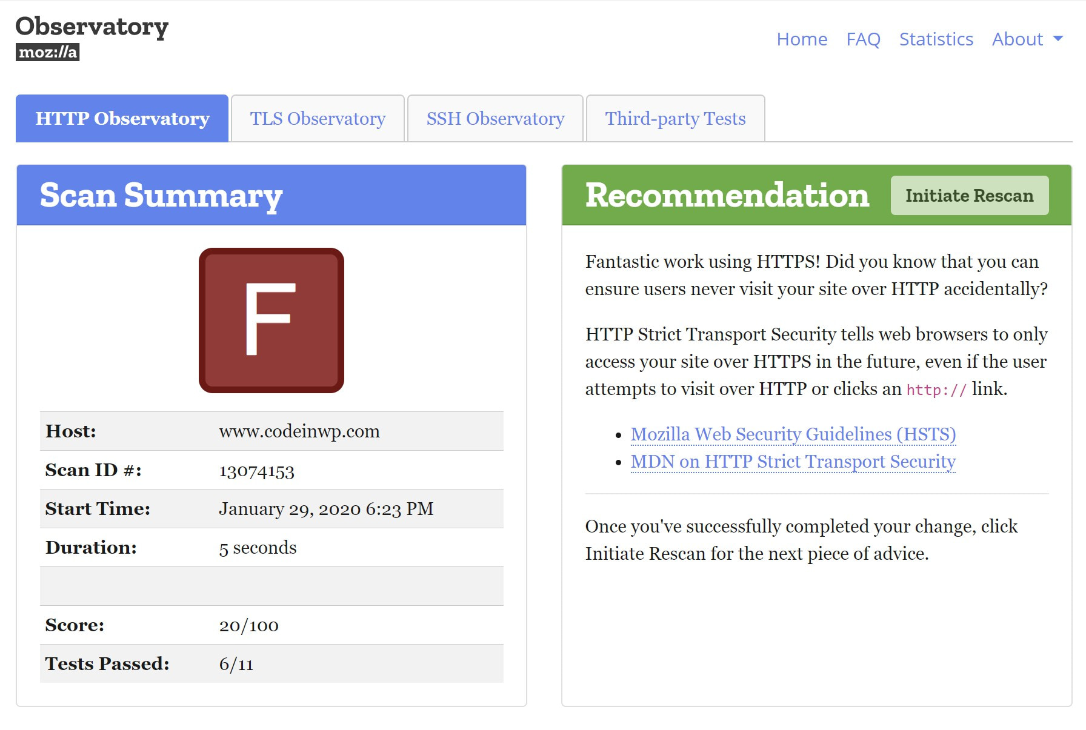Select the host www.codeinwp.com value
Screen dimensions: 1086x730
point(299,431)
